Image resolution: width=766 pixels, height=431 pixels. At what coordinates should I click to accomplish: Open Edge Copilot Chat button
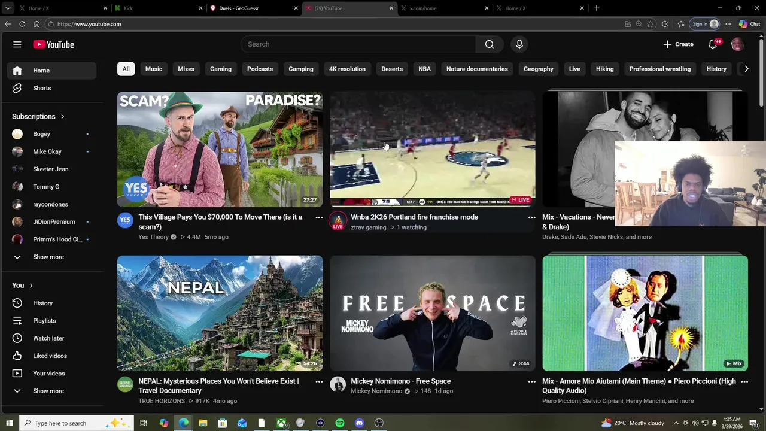(x=749, y=24)
